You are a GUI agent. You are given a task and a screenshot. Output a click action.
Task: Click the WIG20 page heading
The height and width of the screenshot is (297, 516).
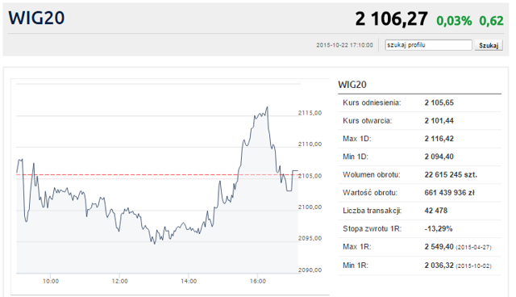36,18
